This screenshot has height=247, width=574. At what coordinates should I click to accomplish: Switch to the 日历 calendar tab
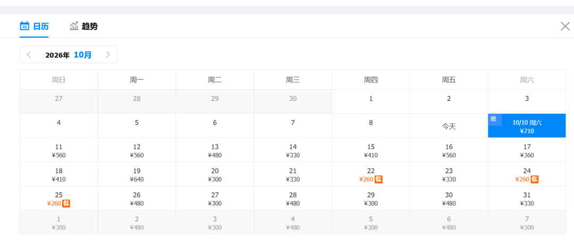34,26
